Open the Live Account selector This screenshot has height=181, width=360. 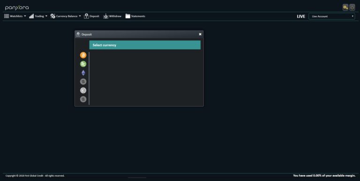click(331, 16)
